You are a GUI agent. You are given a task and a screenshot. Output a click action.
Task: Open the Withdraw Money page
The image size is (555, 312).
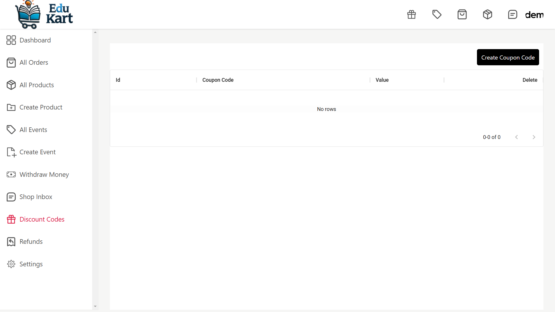click(44, 174)
